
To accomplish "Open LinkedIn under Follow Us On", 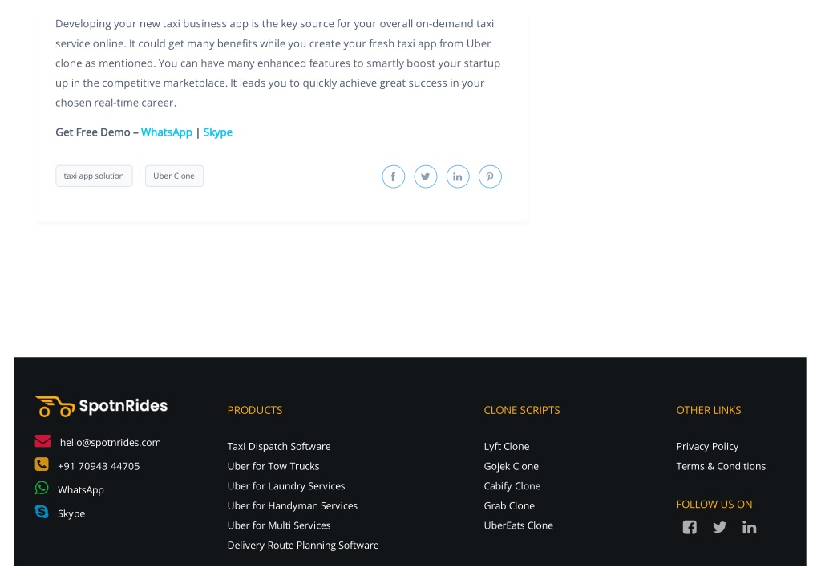I will 750,527.
